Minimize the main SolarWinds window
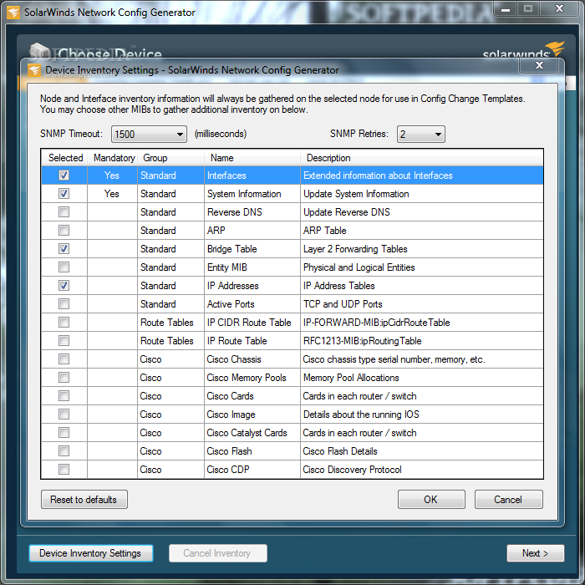The height and width of the screenshot is (585, 585). tap(506, 9)
